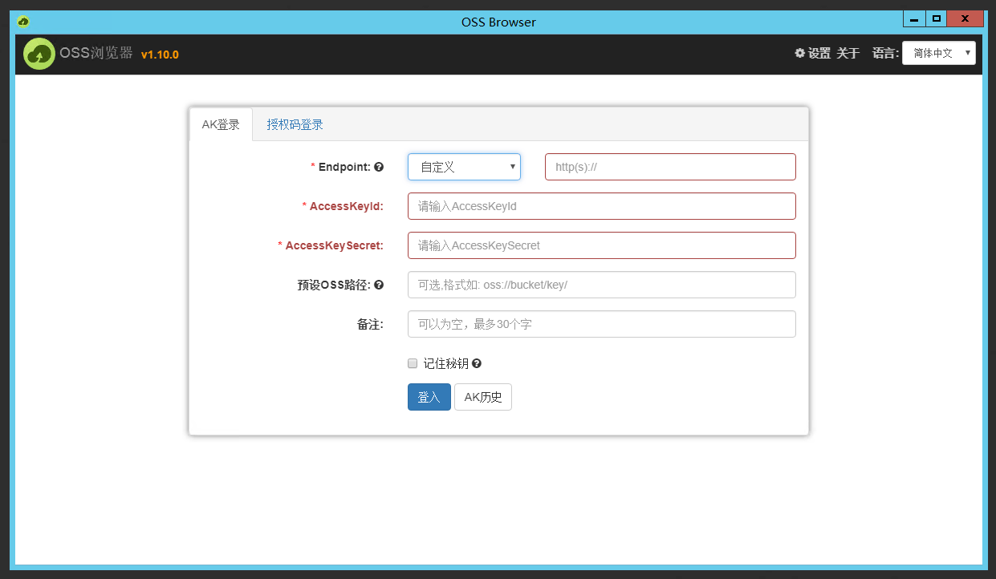Click the 语言: label
The height and width of the screenshot is (579, 996).
pos(886,54)
